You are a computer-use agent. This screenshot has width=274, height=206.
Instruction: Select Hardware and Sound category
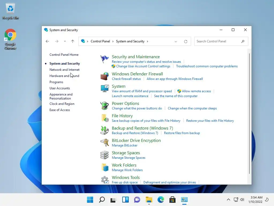click(x=64, y=76)
